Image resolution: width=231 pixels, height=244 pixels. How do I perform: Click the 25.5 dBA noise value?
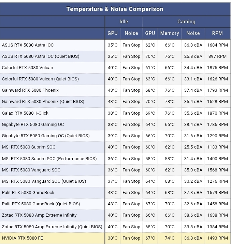(193, 147)
